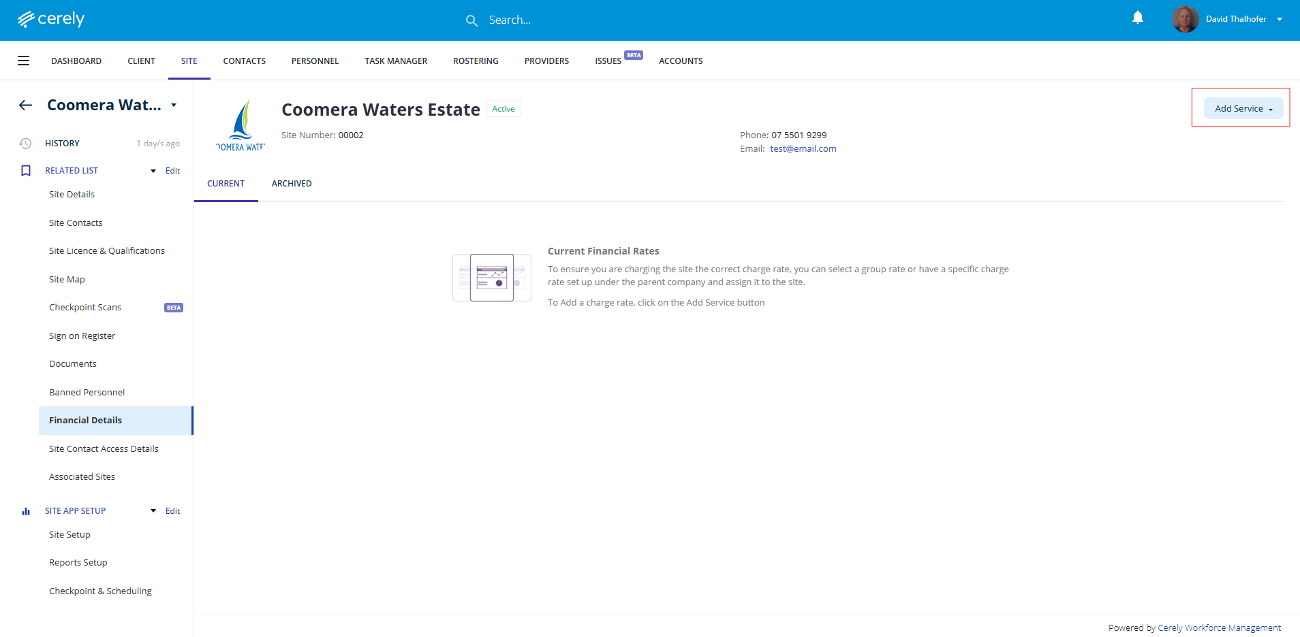Open the Providers menu
The width and height of the screenshot is (1300, 637).
coord(547,61)
